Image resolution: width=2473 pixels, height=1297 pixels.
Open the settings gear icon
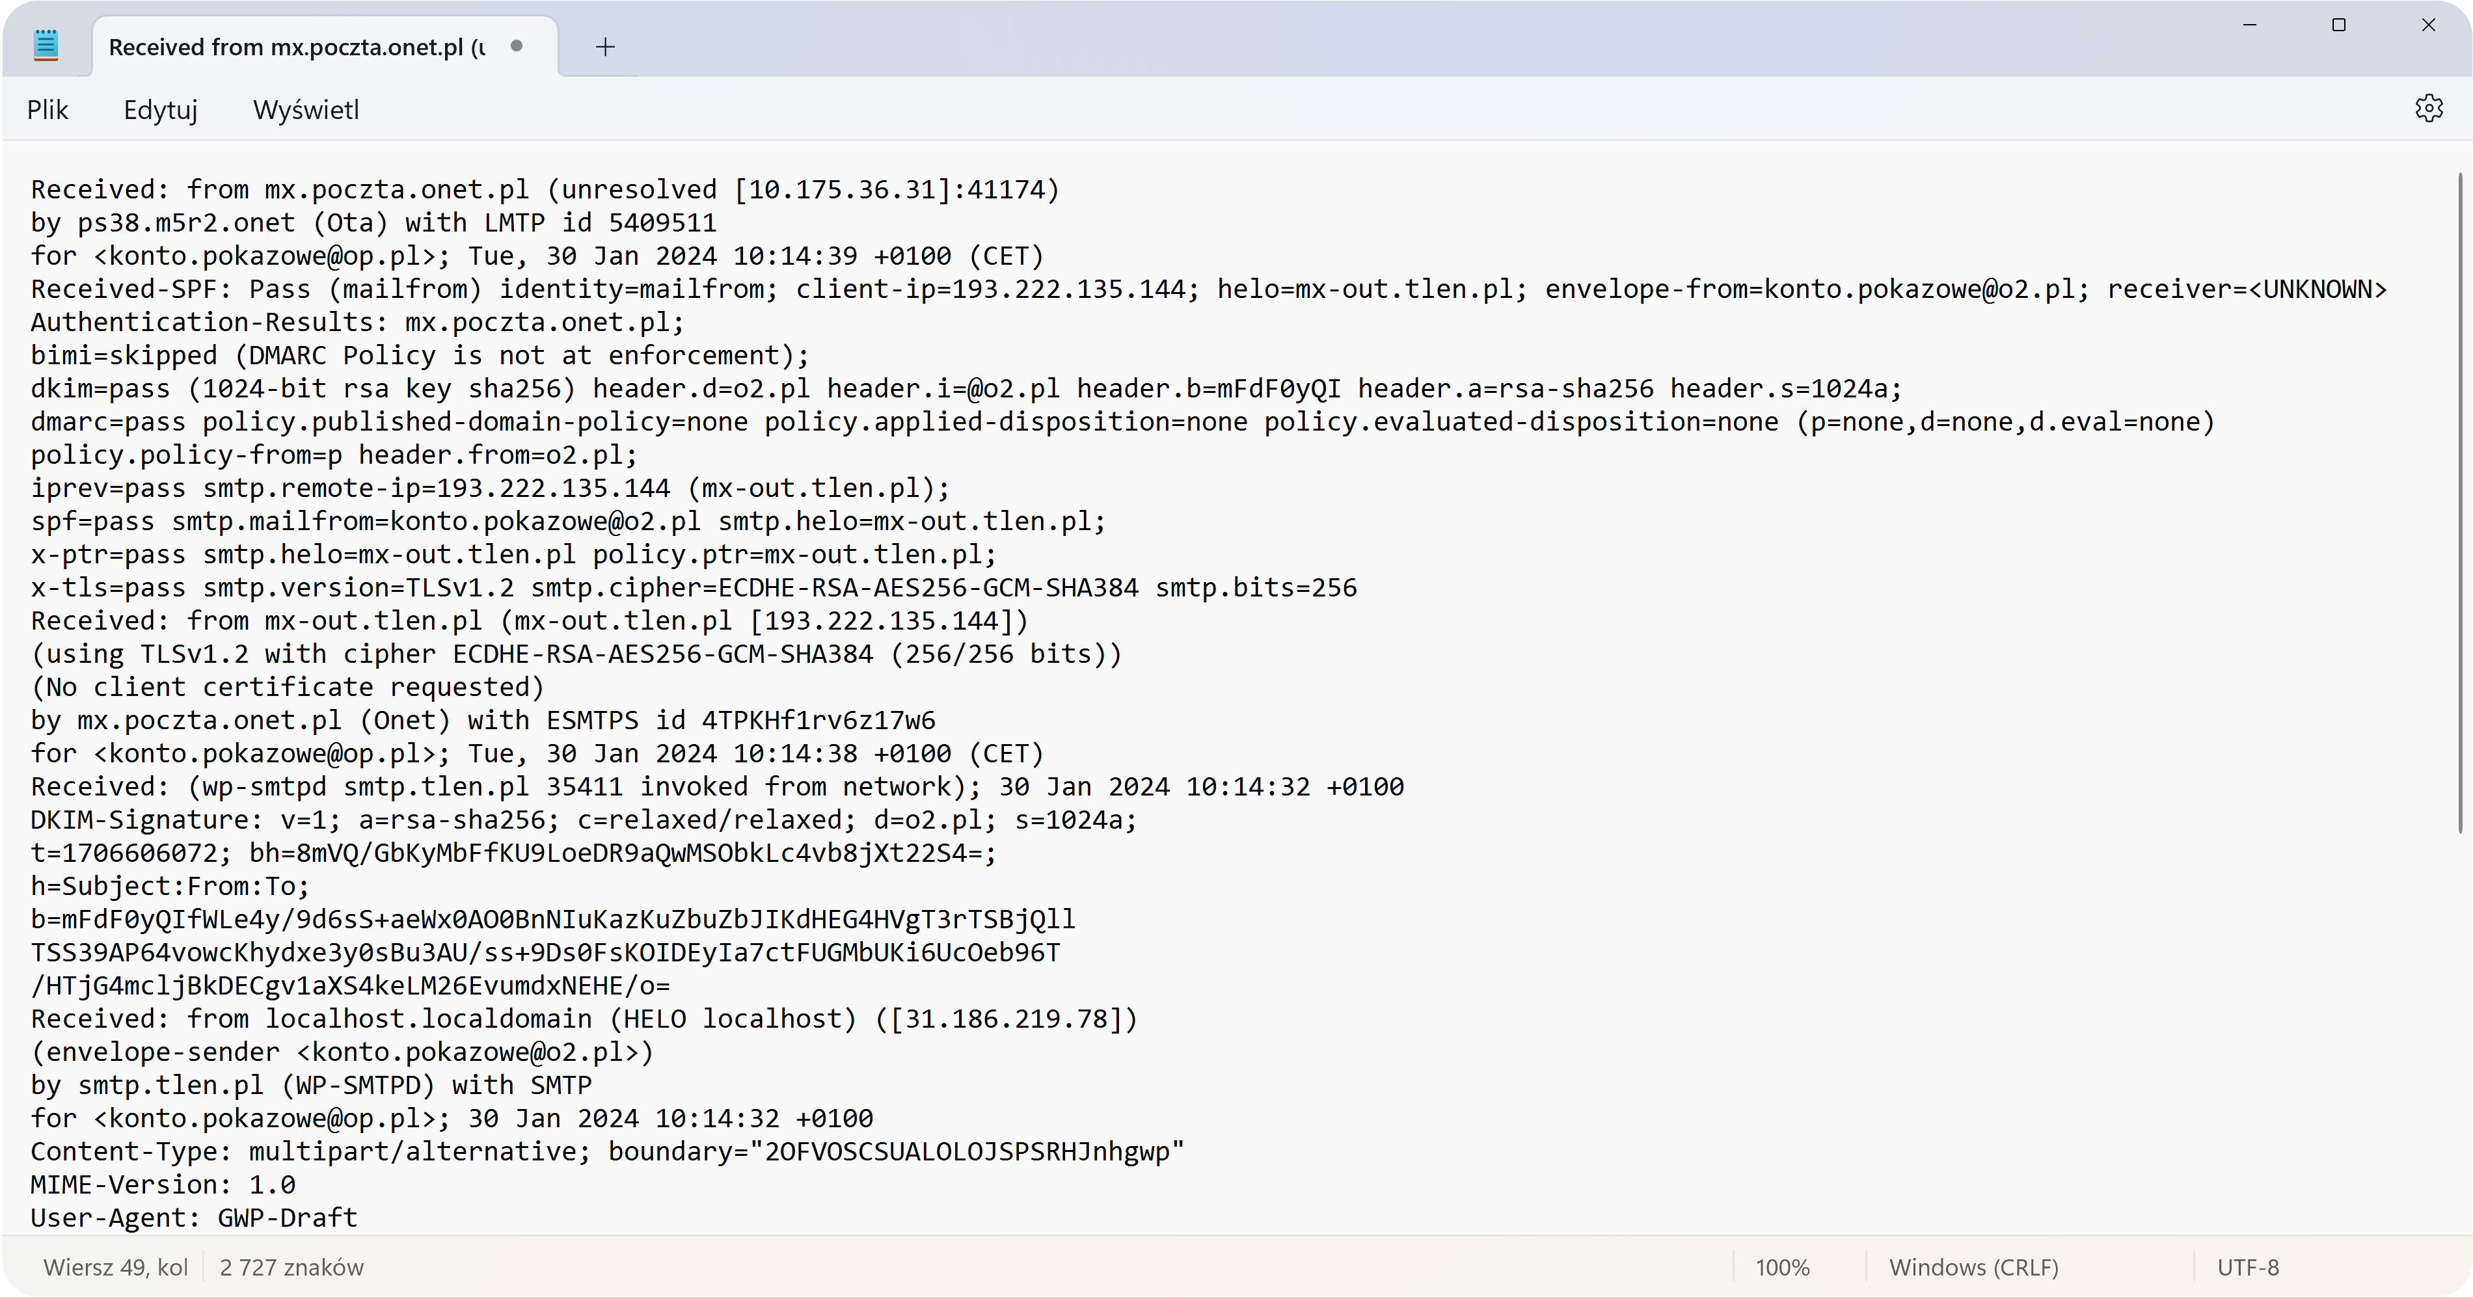pos(2429,109)
